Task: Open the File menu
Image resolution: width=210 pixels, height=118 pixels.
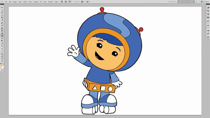Action: pyautogui.click(x=6, y=2)
